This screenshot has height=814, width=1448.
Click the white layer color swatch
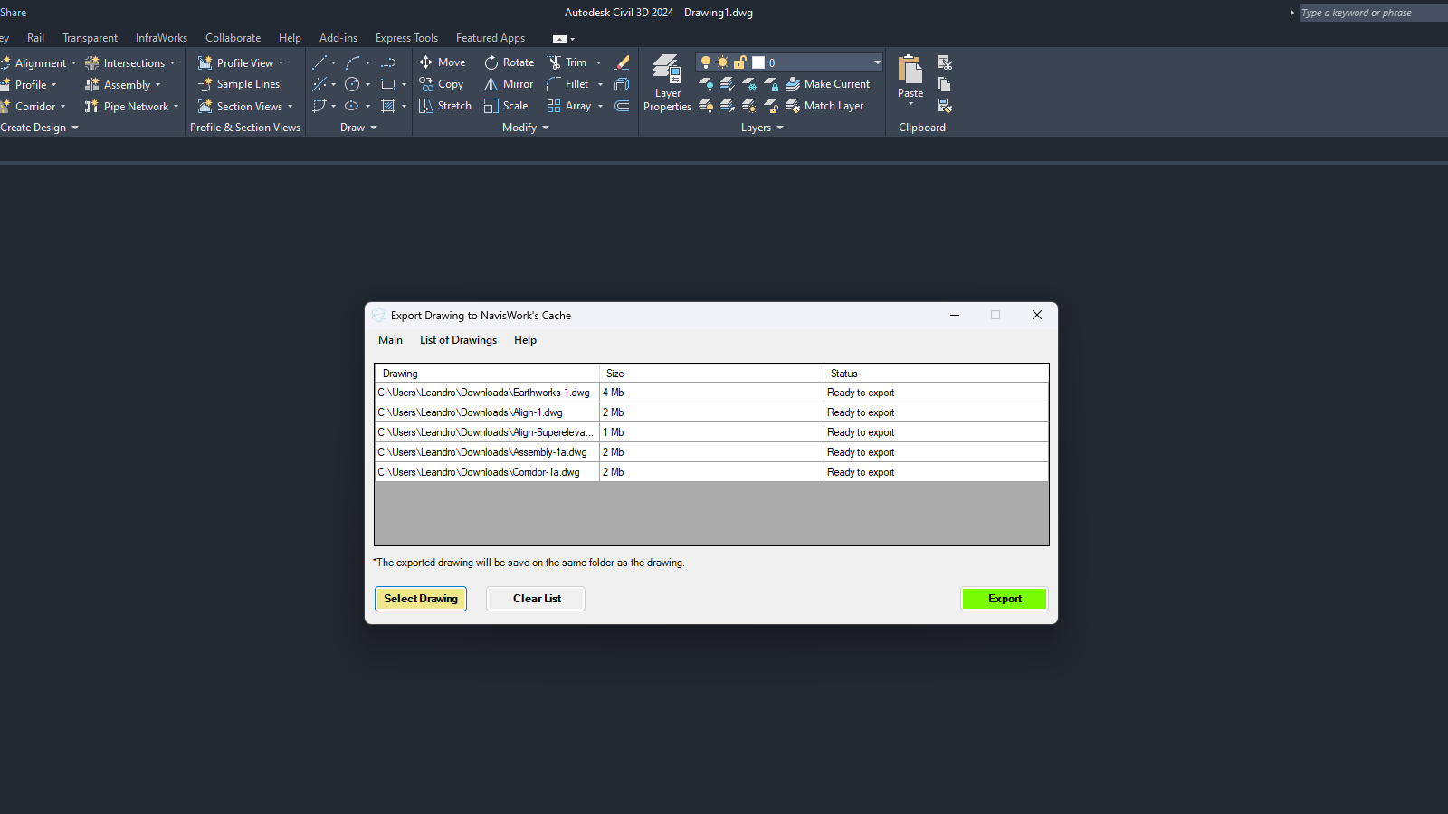click(x=758, y=62)
